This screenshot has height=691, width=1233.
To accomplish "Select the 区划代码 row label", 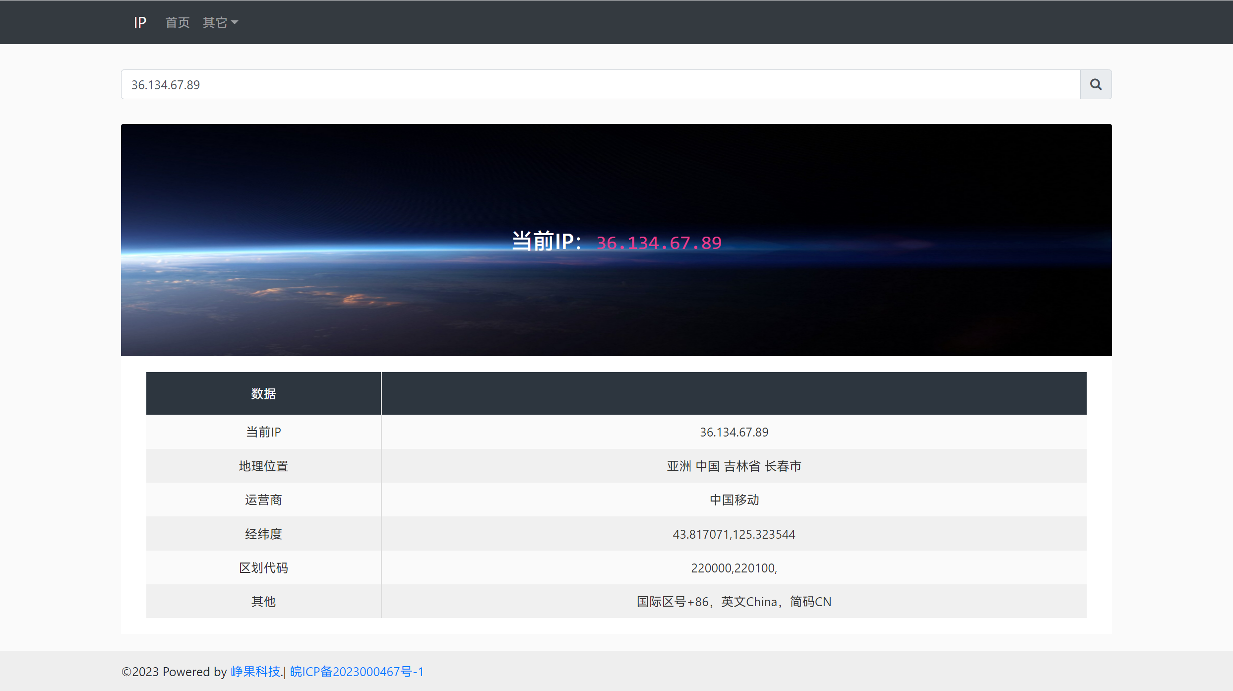I will [x=263, y=568].
